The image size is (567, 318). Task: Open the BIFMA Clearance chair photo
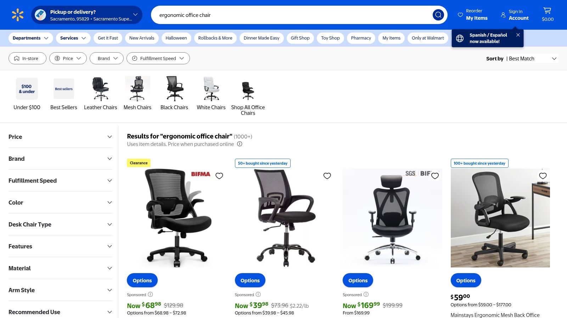tap(177, 218)
